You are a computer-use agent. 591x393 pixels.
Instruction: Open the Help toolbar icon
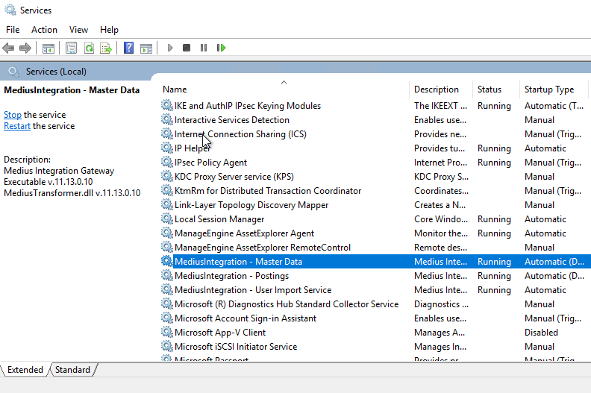click(128, 48)
